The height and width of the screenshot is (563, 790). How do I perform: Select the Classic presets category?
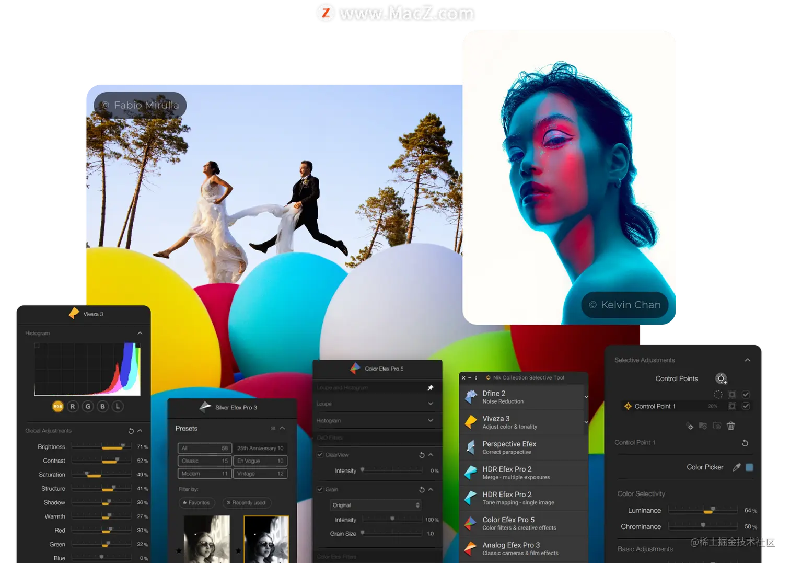pyautogui.click(x=205, y=461)
